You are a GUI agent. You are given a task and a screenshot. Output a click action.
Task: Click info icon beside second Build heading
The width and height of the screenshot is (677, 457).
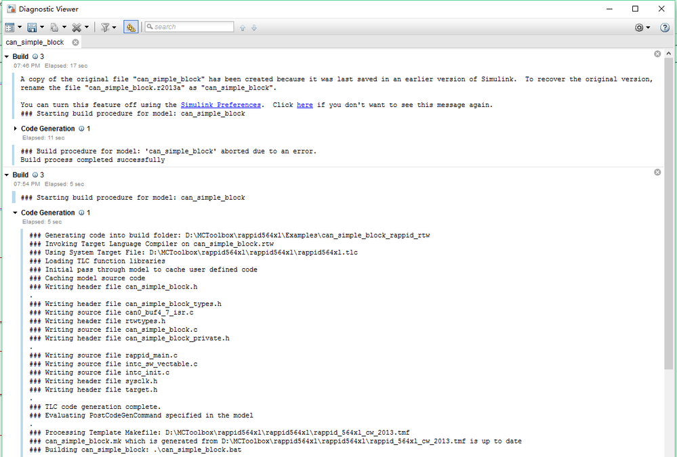coord(35,175)
